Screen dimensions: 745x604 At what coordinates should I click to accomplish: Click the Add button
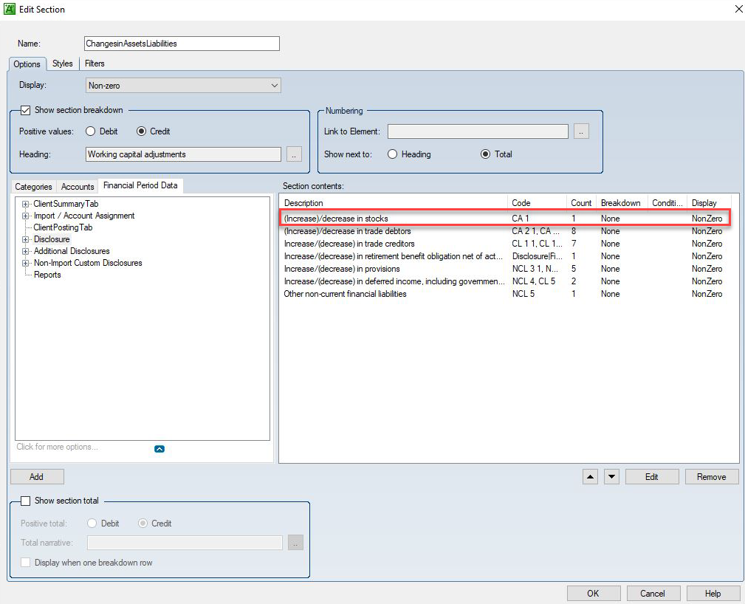tap(37, 476)
